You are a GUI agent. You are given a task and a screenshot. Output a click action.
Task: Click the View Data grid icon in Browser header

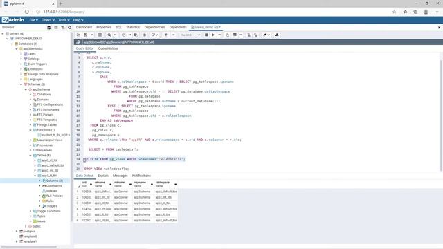[x=56, y=28]
